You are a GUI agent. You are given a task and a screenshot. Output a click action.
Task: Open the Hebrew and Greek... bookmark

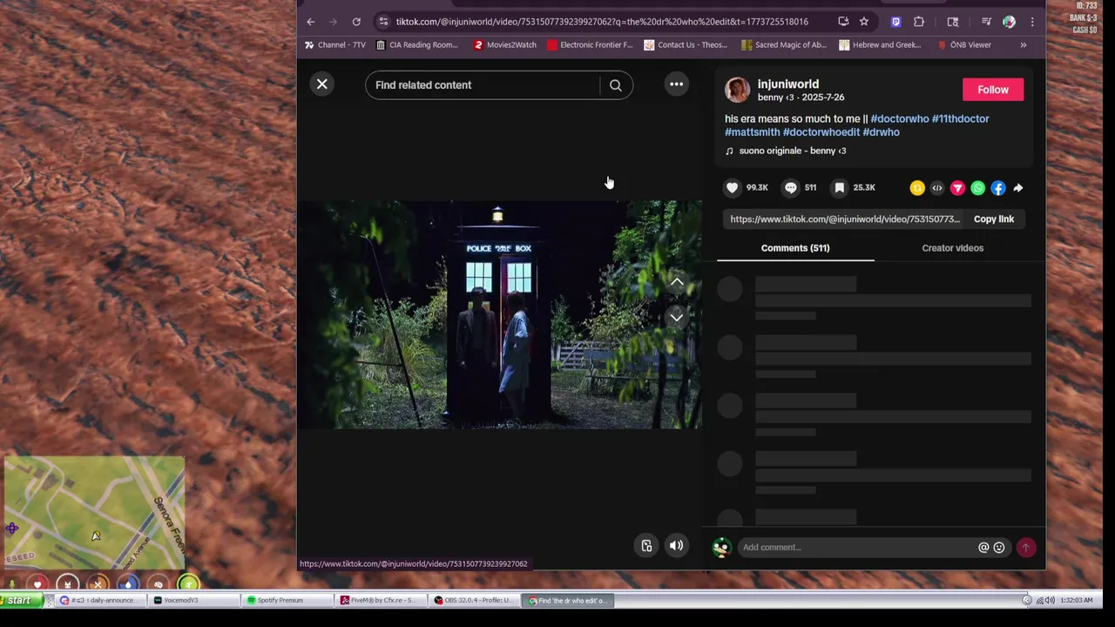[x=880, y=45]
